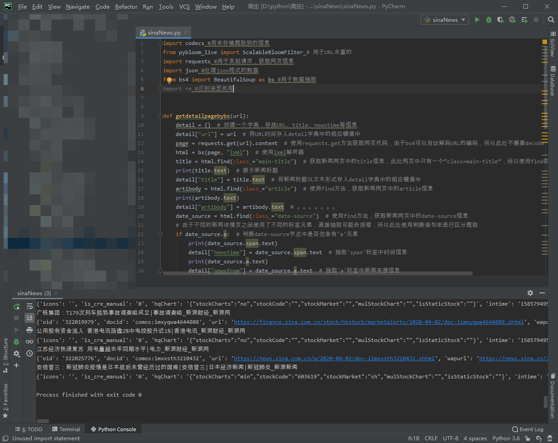The width and height of the screenshot is (558, 443).
Task: Hide the Run tool window
Action: pyautogui.click(x=542, y=293)
